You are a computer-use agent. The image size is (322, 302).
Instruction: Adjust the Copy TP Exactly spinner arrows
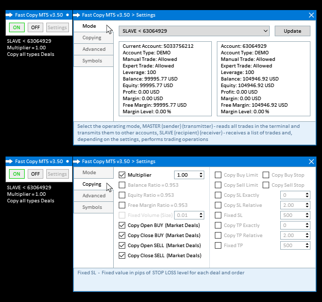[x=307, y=225]
